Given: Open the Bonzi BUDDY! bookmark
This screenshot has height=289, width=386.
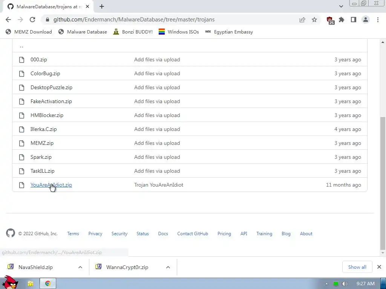Looking at the screenshot, I should tap(133, 32).
